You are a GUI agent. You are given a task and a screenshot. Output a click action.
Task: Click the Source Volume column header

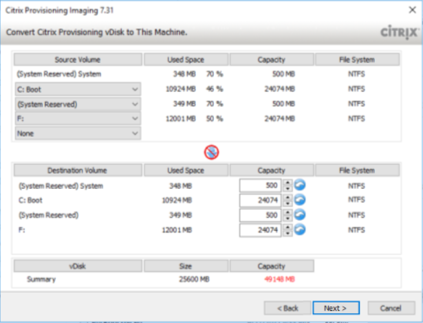tap(78, 60)
